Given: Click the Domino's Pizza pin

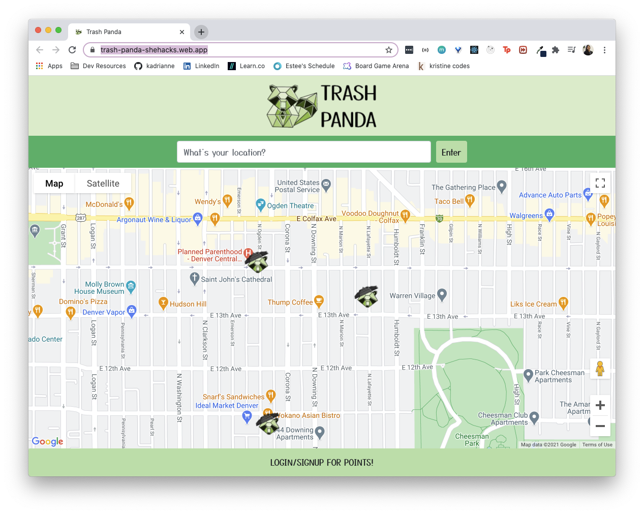Looking at the screenshot, I should 71,312.
